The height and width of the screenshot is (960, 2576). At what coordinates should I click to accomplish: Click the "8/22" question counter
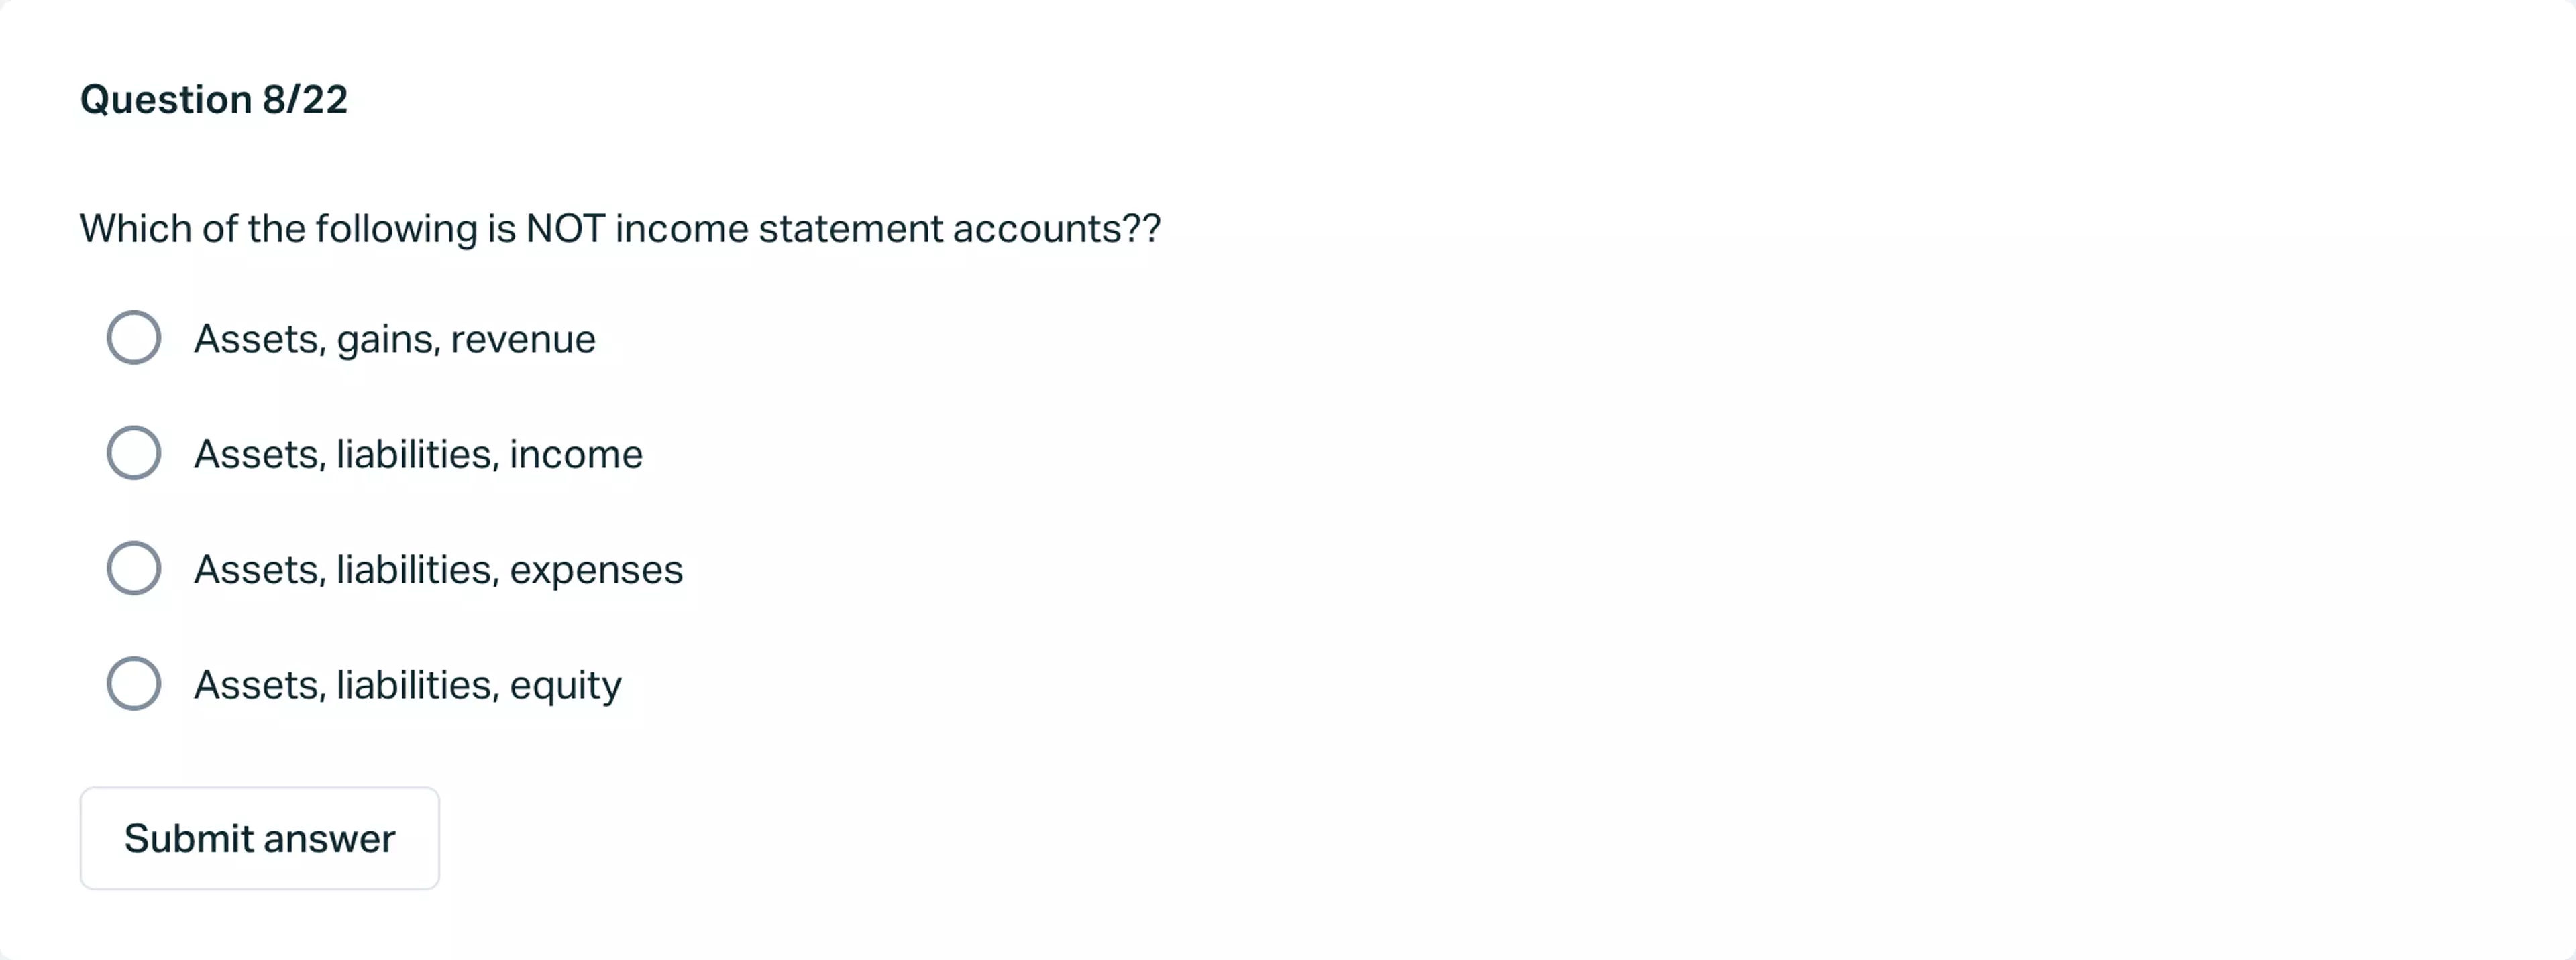coord(305,100)
